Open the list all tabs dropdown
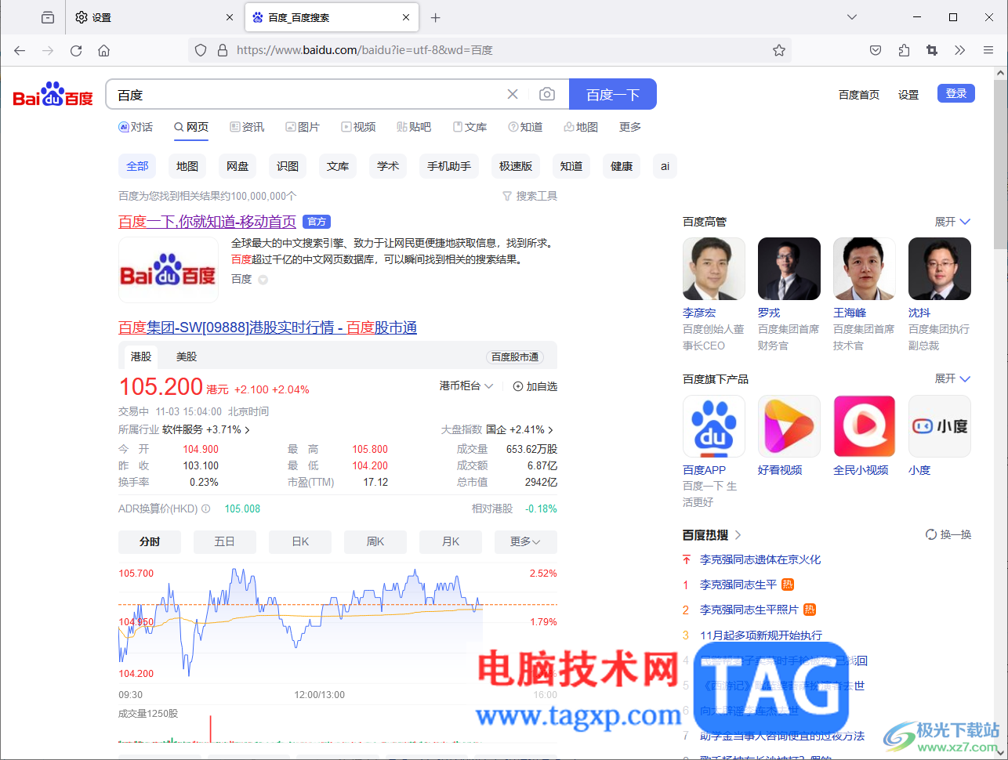Screen dimensions: 1008x760 point(852,17)
